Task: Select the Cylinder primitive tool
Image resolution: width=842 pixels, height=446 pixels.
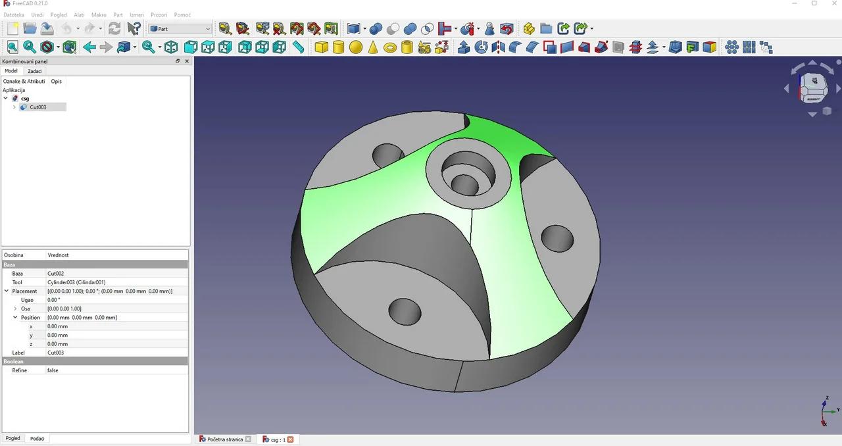Action: coord(337,47)
